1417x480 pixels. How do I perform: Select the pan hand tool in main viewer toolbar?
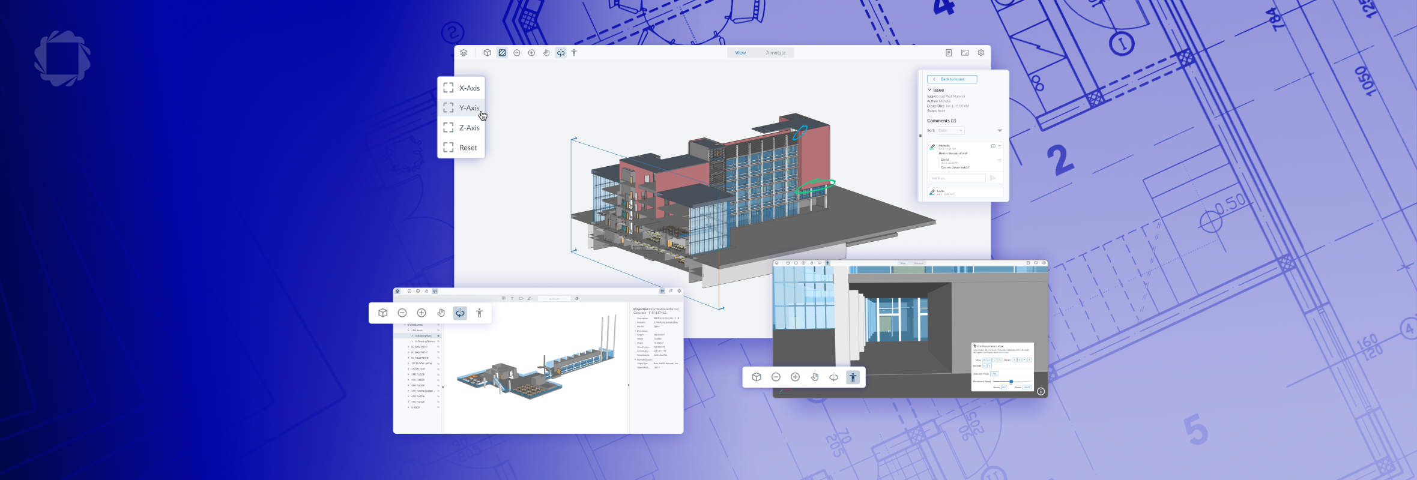click(x=546, y=53)
